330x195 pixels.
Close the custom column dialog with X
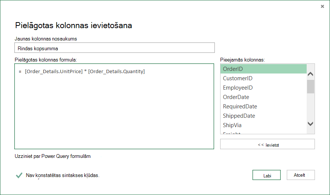tap(322, 6)
